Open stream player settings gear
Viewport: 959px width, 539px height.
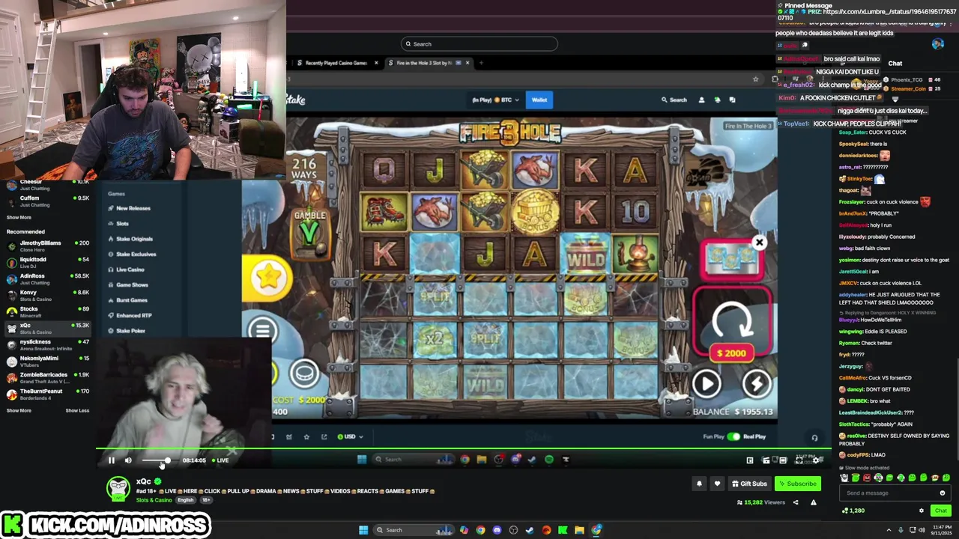tap(817, 460)
